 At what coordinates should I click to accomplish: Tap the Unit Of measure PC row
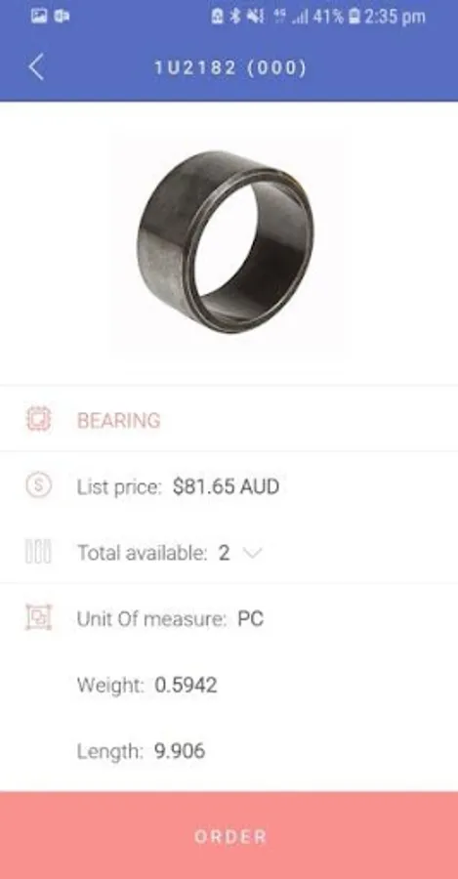point(229,619)
